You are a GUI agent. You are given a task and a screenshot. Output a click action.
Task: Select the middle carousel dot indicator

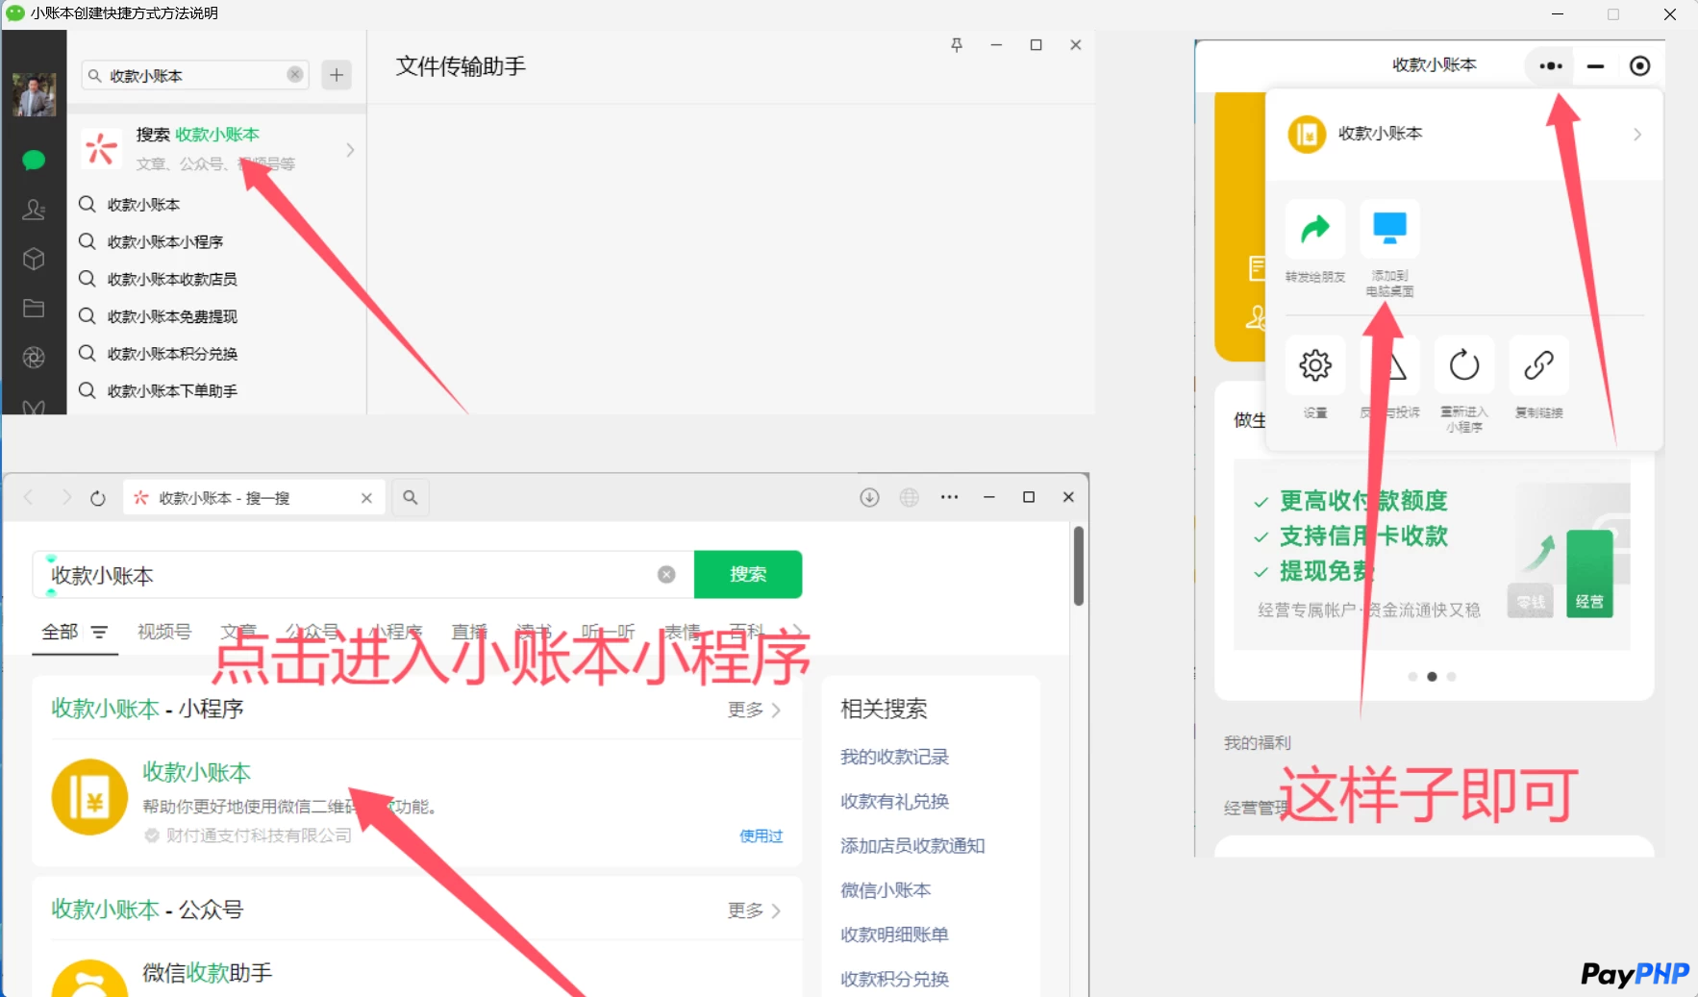(x=1432, y=677)
